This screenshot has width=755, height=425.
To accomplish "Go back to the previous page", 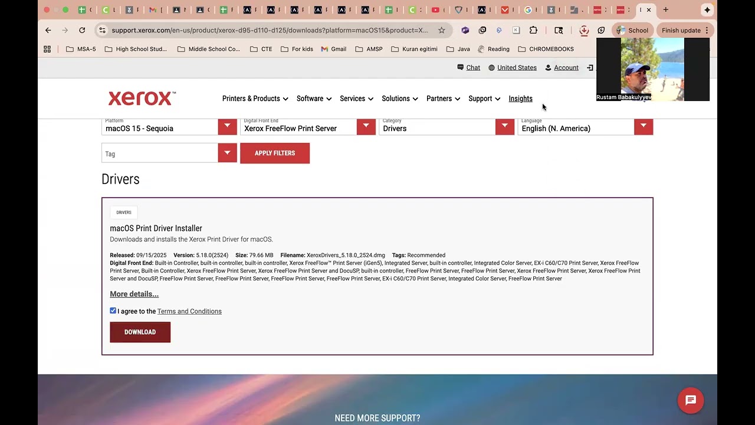I will [x=48, y=30].
